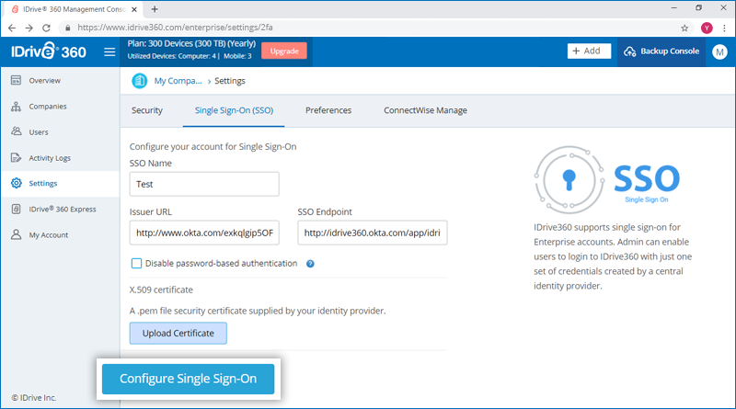The height and width of the screenshot is (409, 736).
Task: Open the ConnectWise Manage tab
Action: pos(425,110)
